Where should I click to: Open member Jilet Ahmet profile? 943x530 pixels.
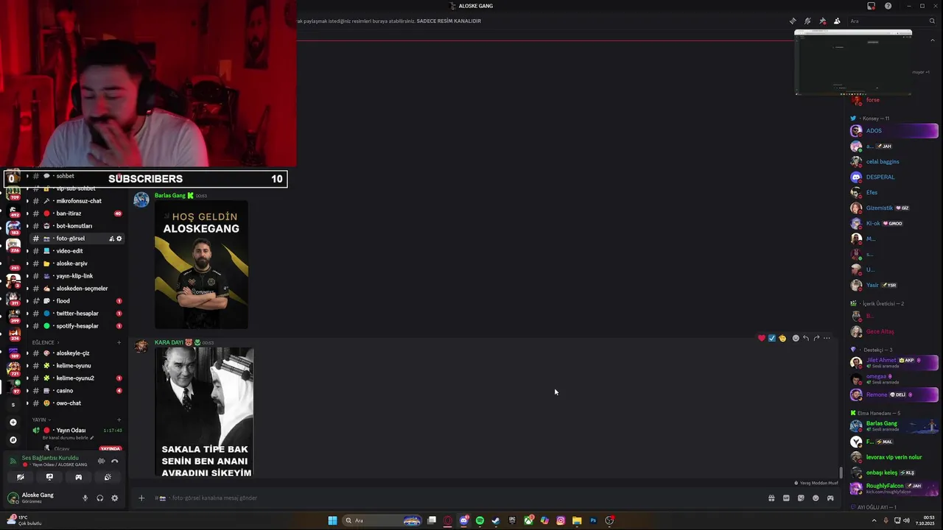[894, 362]
